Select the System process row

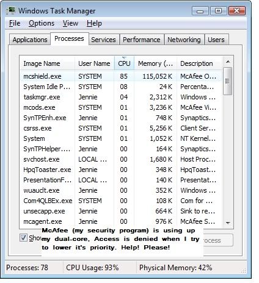tap(121, 138)
